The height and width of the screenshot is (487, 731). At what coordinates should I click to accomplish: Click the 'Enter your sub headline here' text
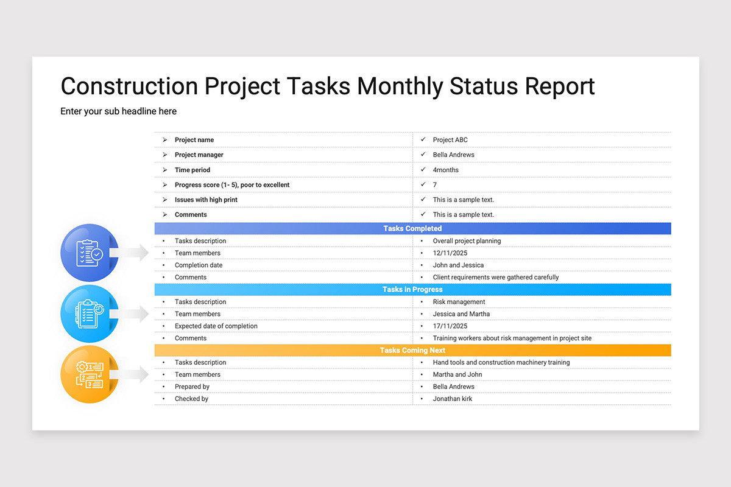[x=118, y=111]
